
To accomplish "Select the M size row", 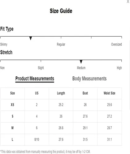I will 61,128.
